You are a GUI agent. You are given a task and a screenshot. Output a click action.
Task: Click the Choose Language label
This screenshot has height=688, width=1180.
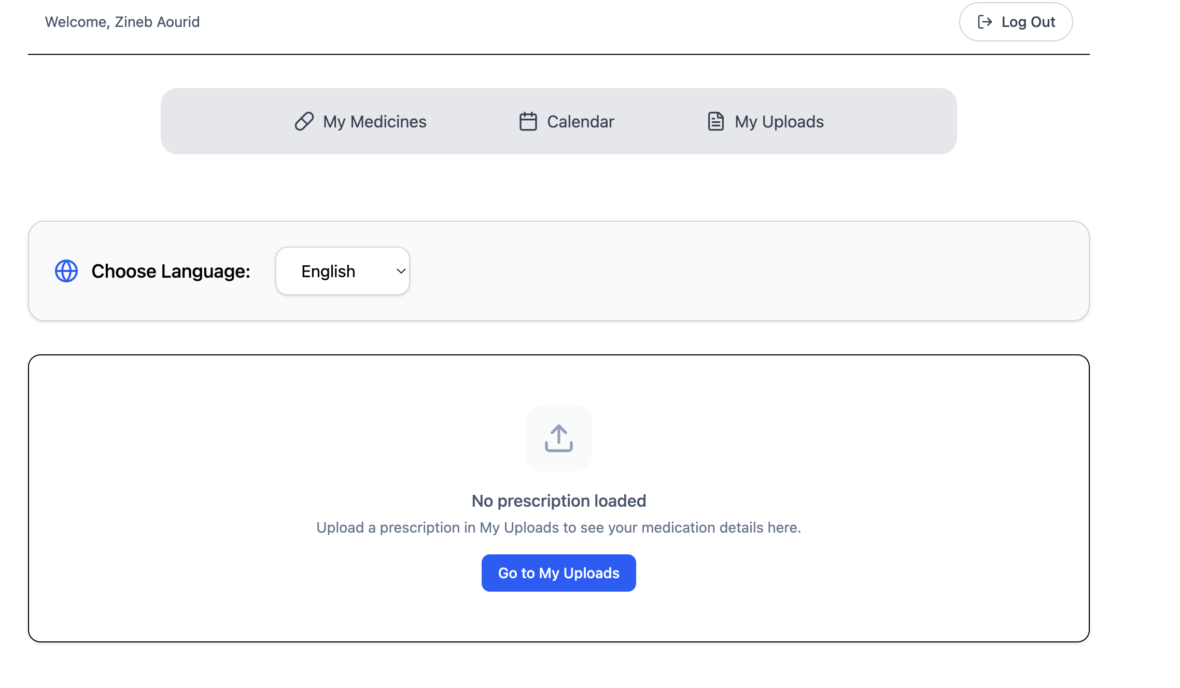click(171, 271)
